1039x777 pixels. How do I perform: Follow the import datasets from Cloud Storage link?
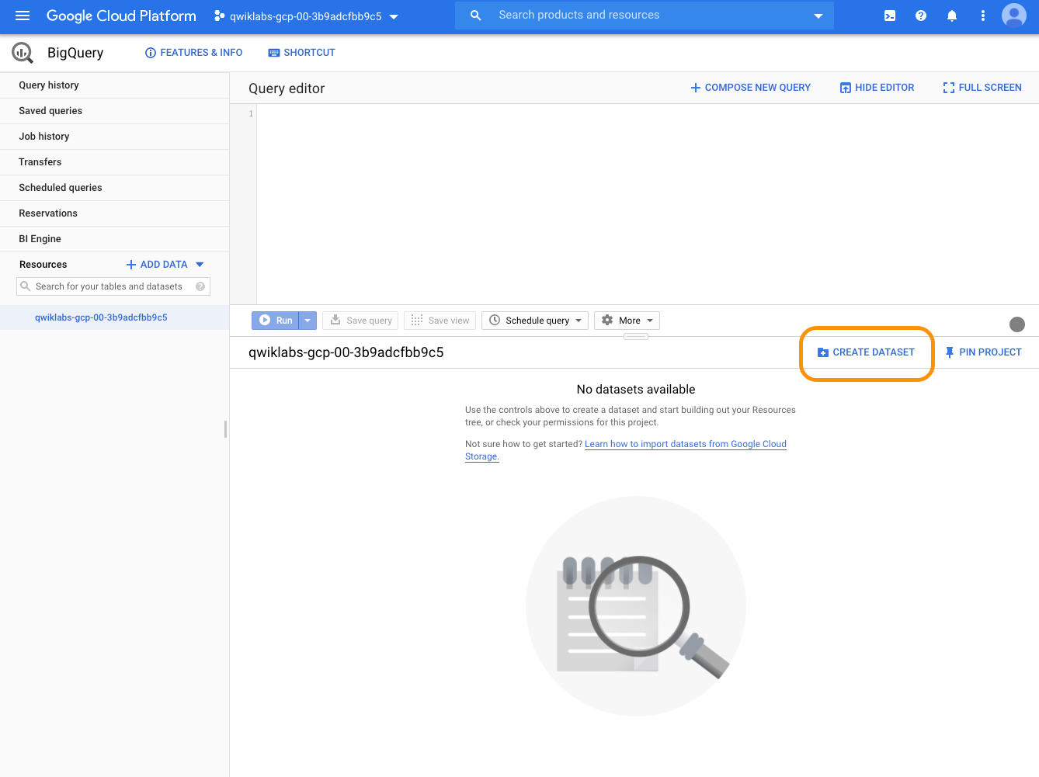point(685,444)
